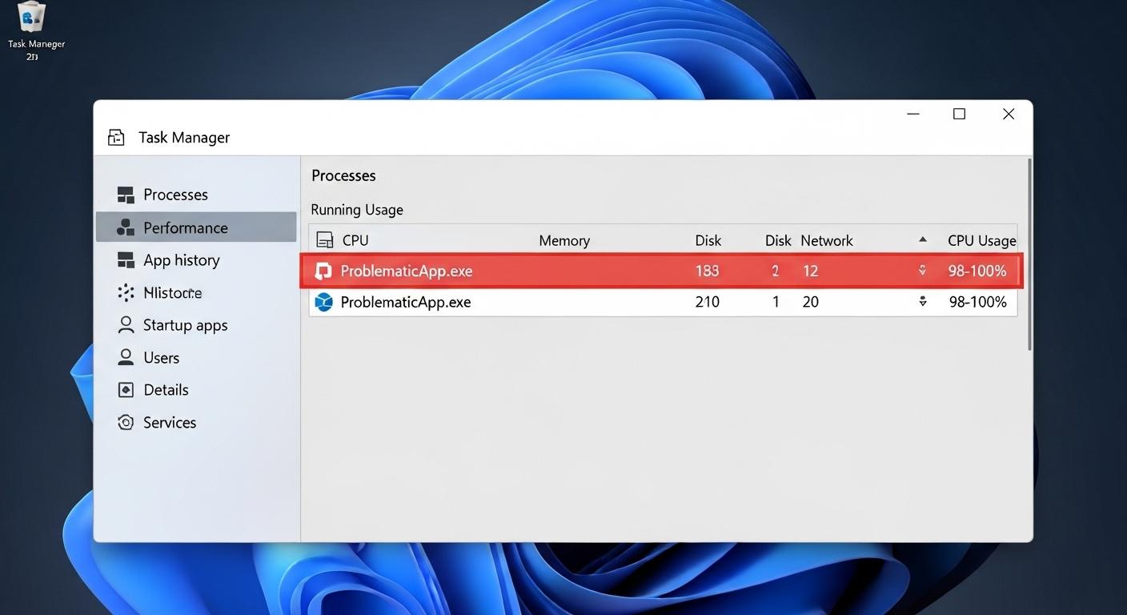Click the Performance icon in the sidebar
This screenshot has width=1127, height=615.
point(125,227)
